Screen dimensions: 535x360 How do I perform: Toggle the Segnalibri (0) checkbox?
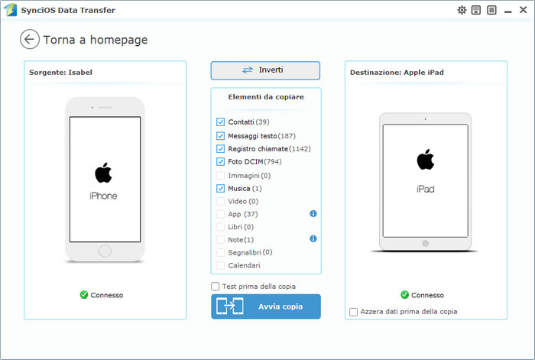pos(220,252)
